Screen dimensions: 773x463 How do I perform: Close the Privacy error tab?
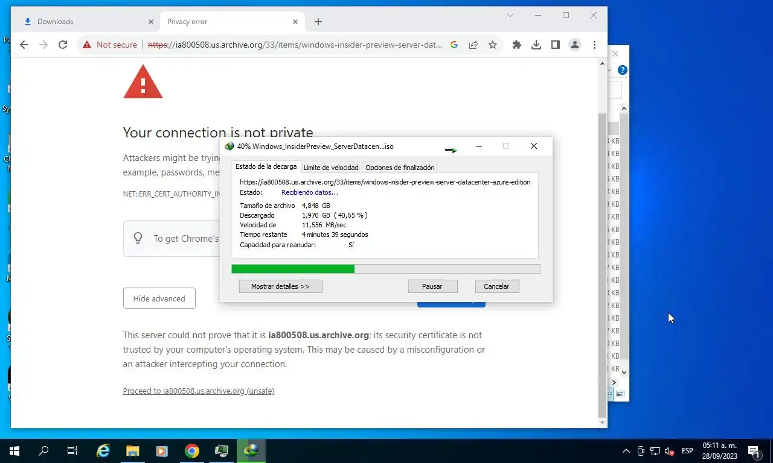pyautogui.click(x=295, y=22)
